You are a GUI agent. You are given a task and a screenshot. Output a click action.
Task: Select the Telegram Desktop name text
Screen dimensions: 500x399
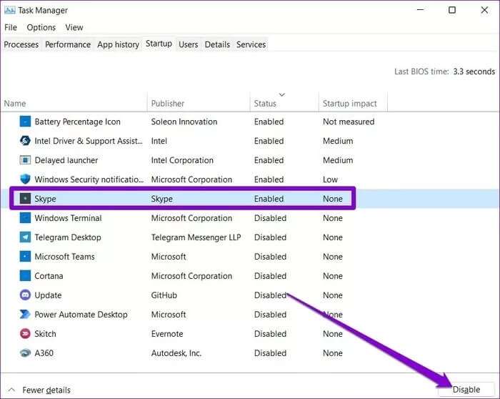click(68, 237)
